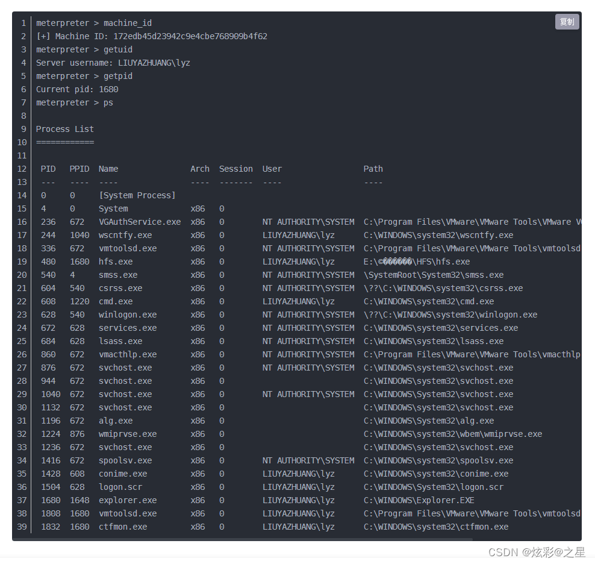Click the C:\WINDOWS\system32\lsass.exe path
Image resolution: width=595 pixels, height=564 pixels.
point(434,342)
